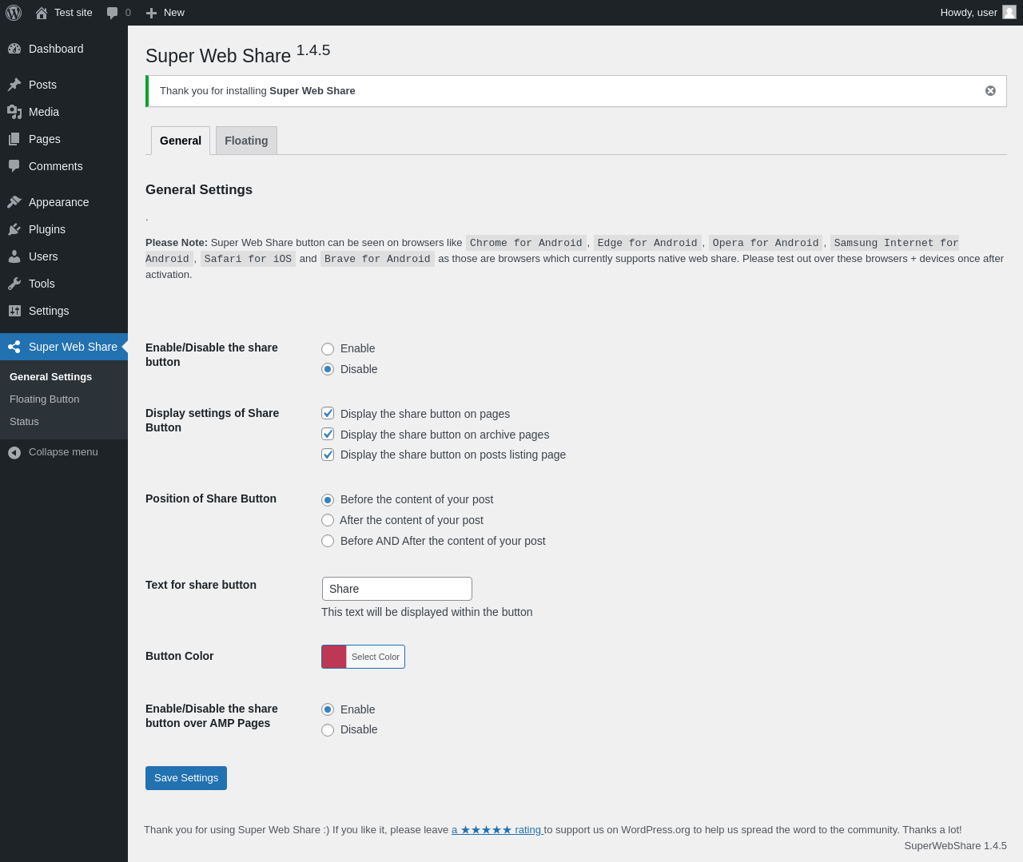Click the admin bar comment count 0
This screenshot has height=862, width=1023.
click(x=128, y=13)
